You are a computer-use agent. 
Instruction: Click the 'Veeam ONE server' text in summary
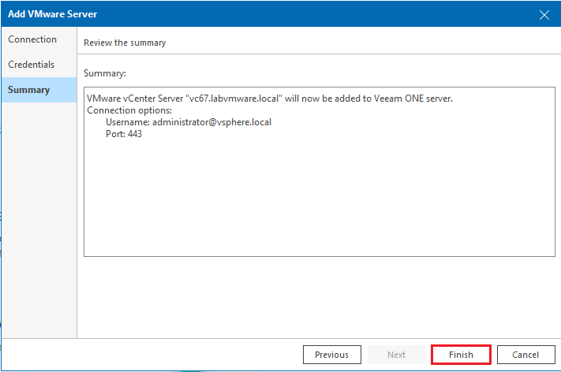tap(413, 99)
